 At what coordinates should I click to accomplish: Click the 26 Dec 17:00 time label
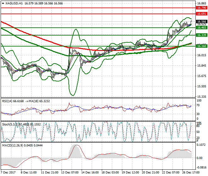tap(191, 173)
